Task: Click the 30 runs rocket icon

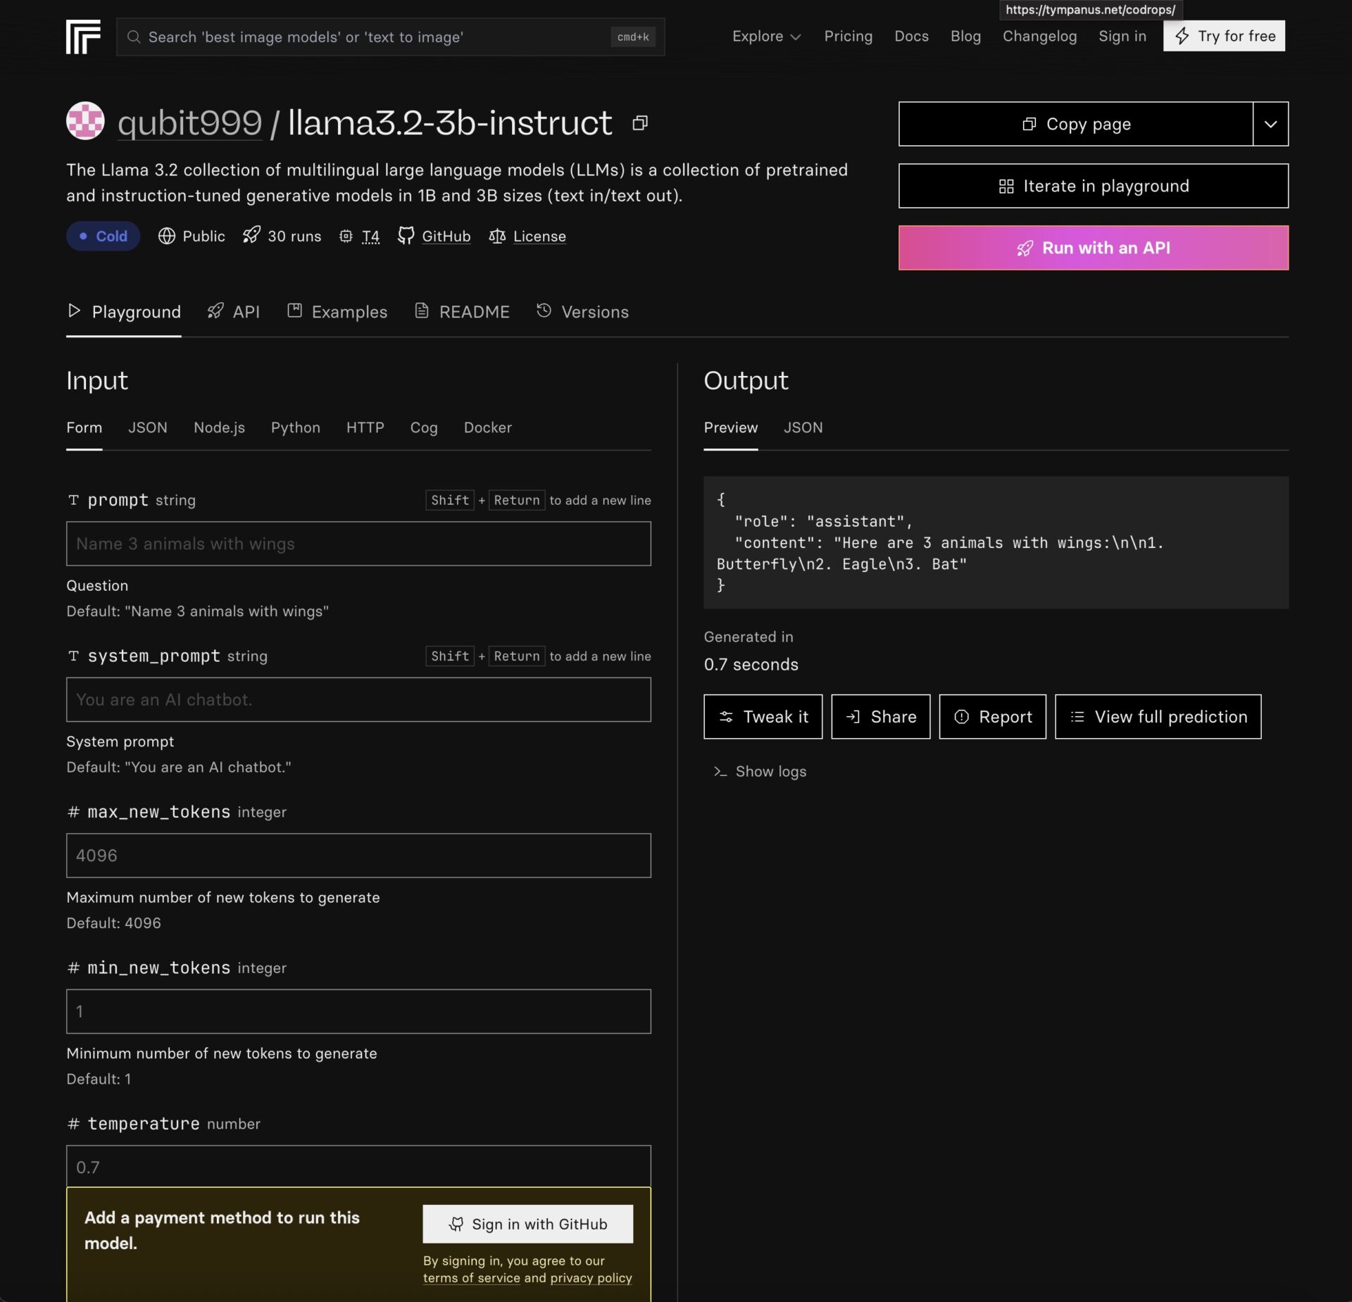Action: (251, 235)
